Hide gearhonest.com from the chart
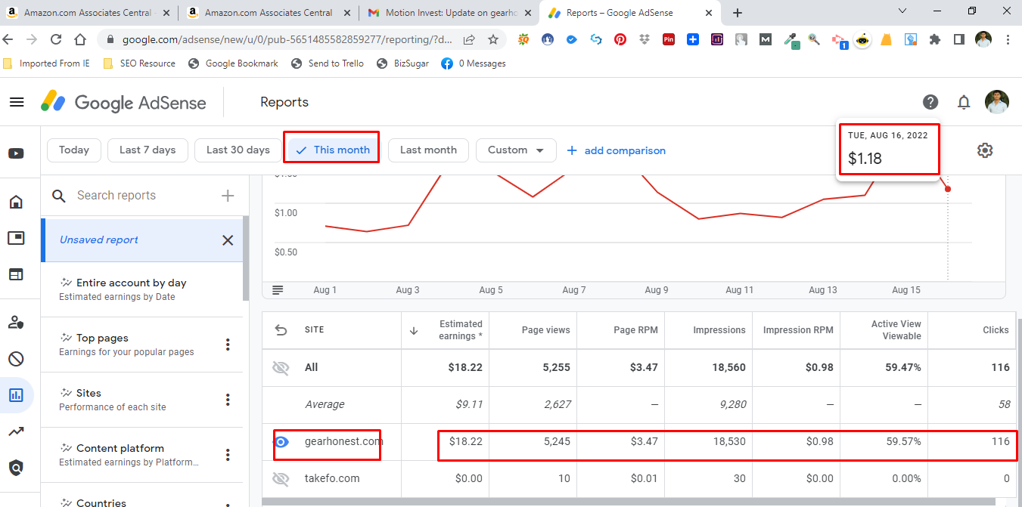This screenshot has width=1022, height=507. tap(281, 442)
